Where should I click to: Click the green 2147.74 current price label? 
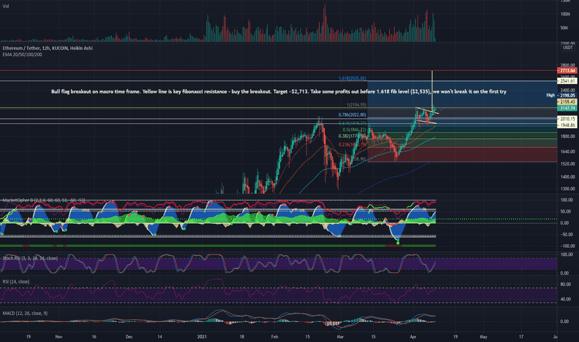point(567,108)
